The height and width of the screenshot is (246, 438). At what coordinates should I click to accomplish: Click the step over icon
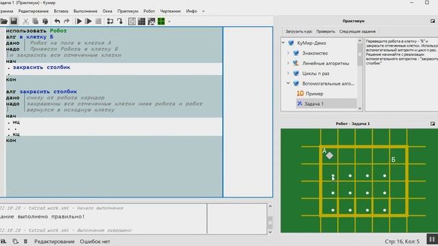(x=110, y=21)
